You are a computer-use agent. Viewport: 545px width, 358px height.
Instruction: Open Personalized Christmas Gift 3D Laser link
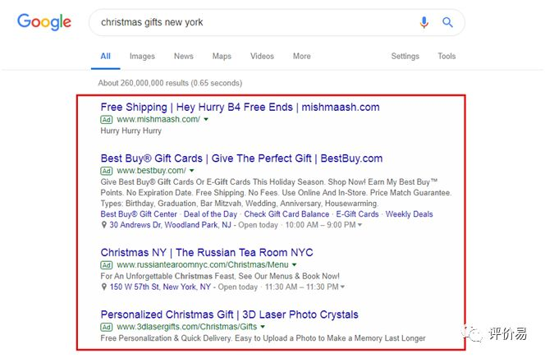point(229,314)
